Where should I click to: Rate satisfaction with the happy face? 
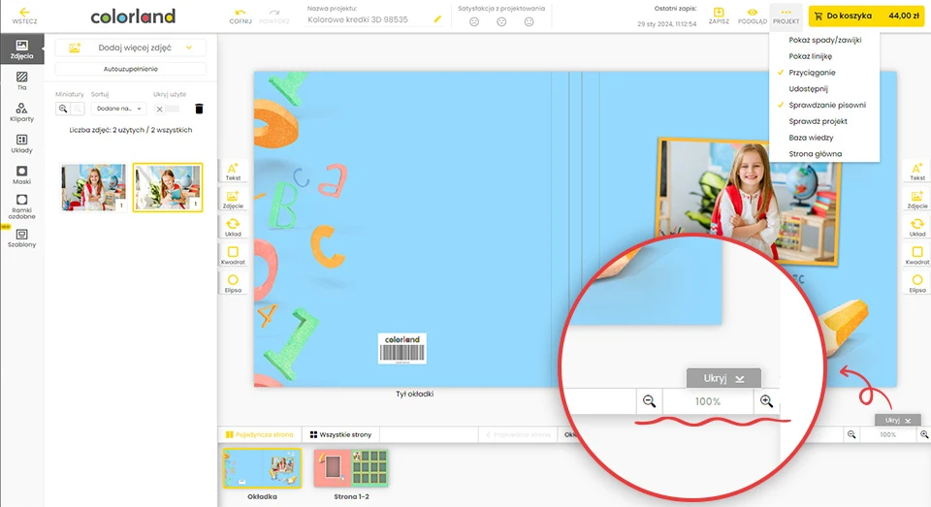[530, 22]
